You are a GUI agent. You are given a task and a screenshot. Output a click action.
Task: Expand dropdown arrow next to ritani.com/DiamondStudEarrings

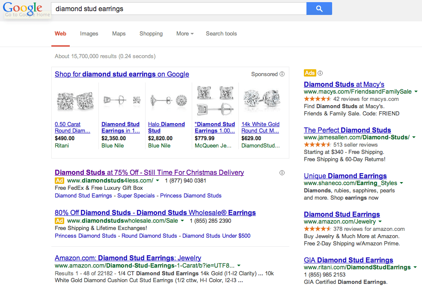[415, 268]
